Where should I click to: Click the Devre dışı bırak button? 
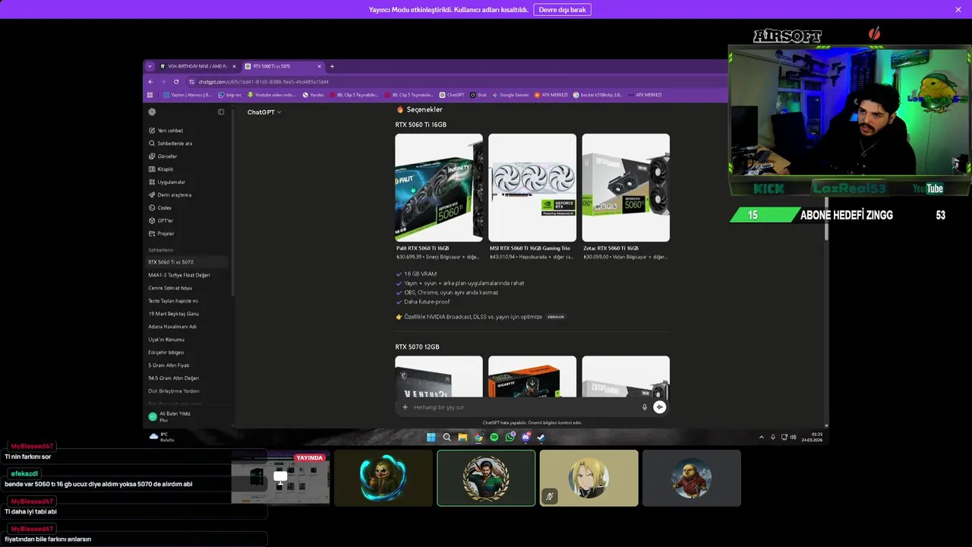(562, 10)
